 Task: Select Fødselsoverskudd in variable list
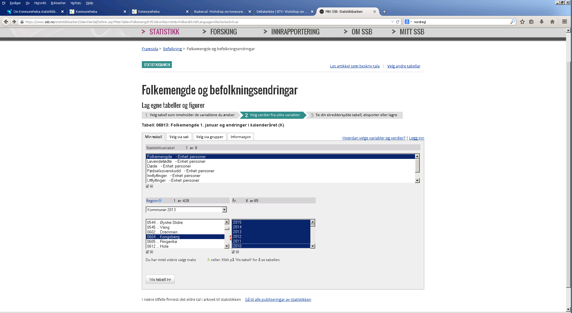280,171
